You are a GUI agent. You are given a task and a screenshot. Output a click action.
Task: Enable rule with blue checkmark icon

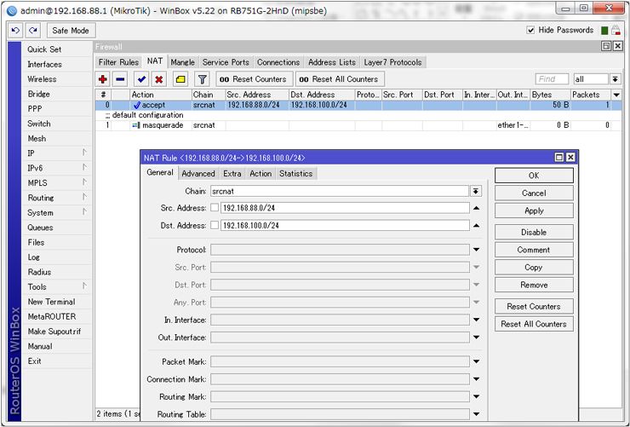141,79
